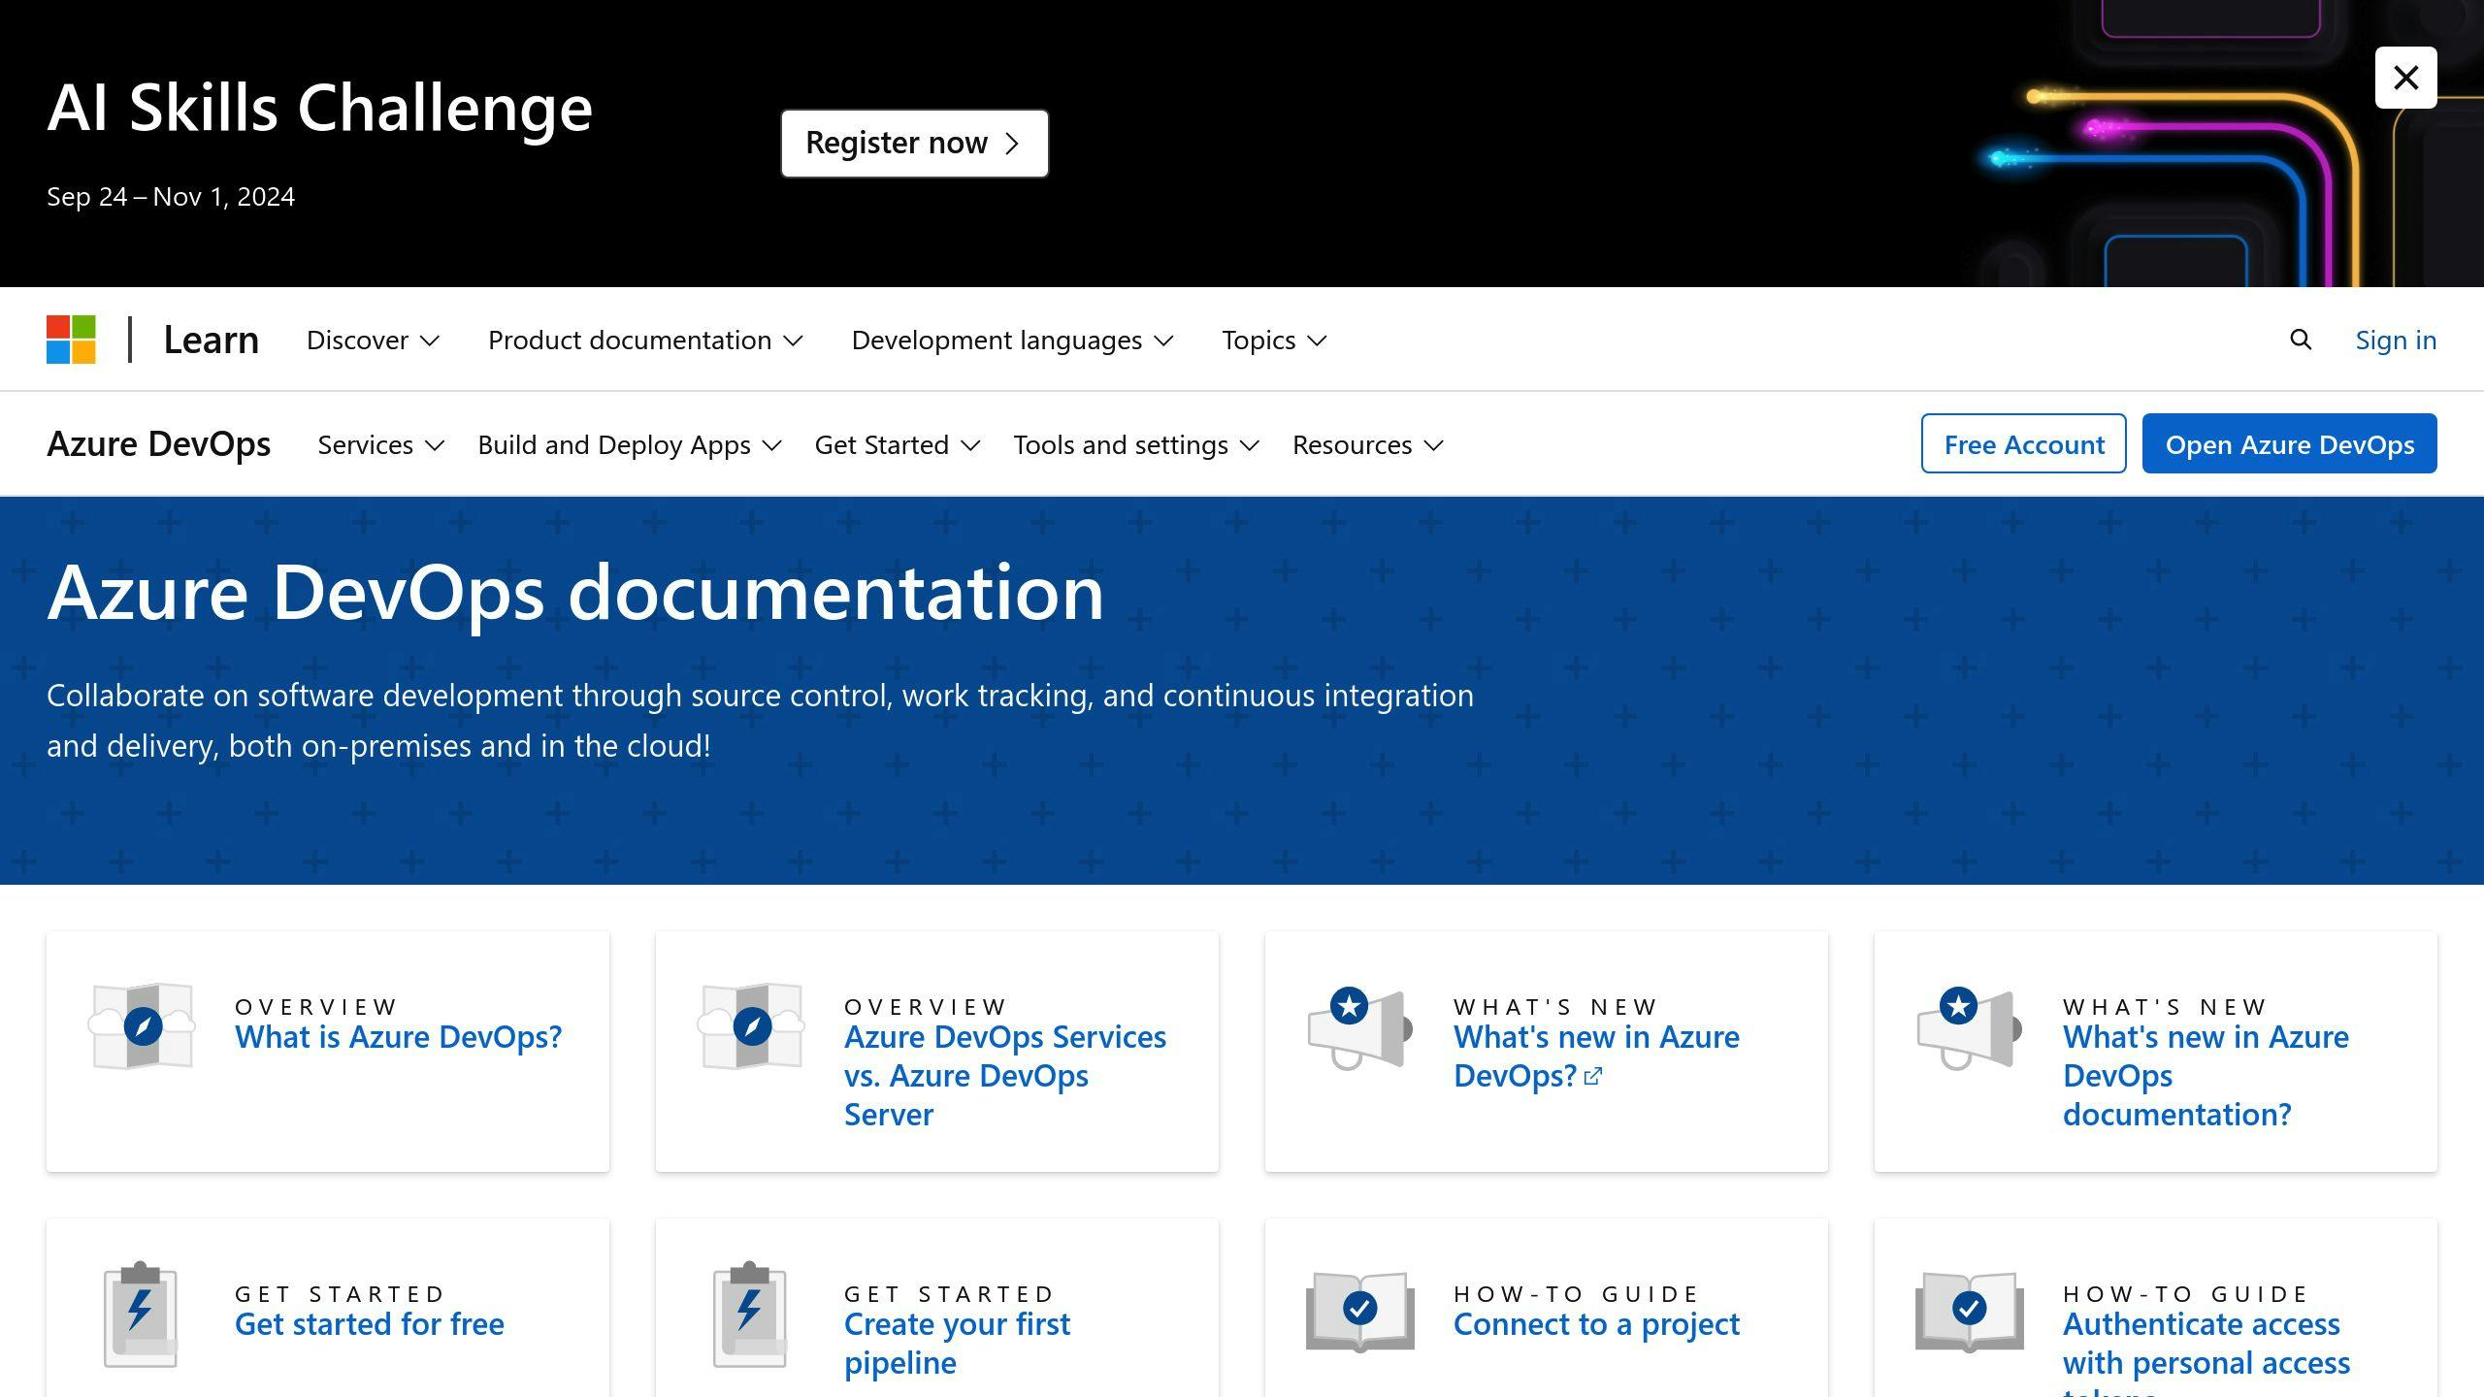Expand the Product documentation menu

click(645, 340)
